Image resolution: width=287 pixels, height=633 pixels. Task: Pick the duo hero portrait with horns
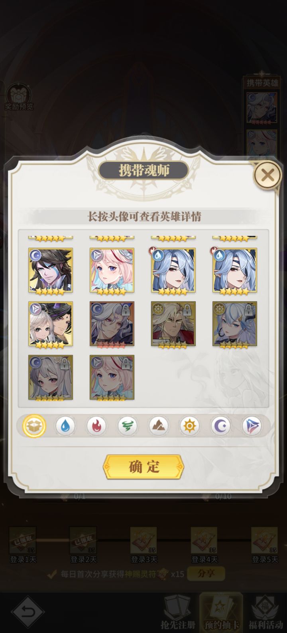tap(51, 324)
